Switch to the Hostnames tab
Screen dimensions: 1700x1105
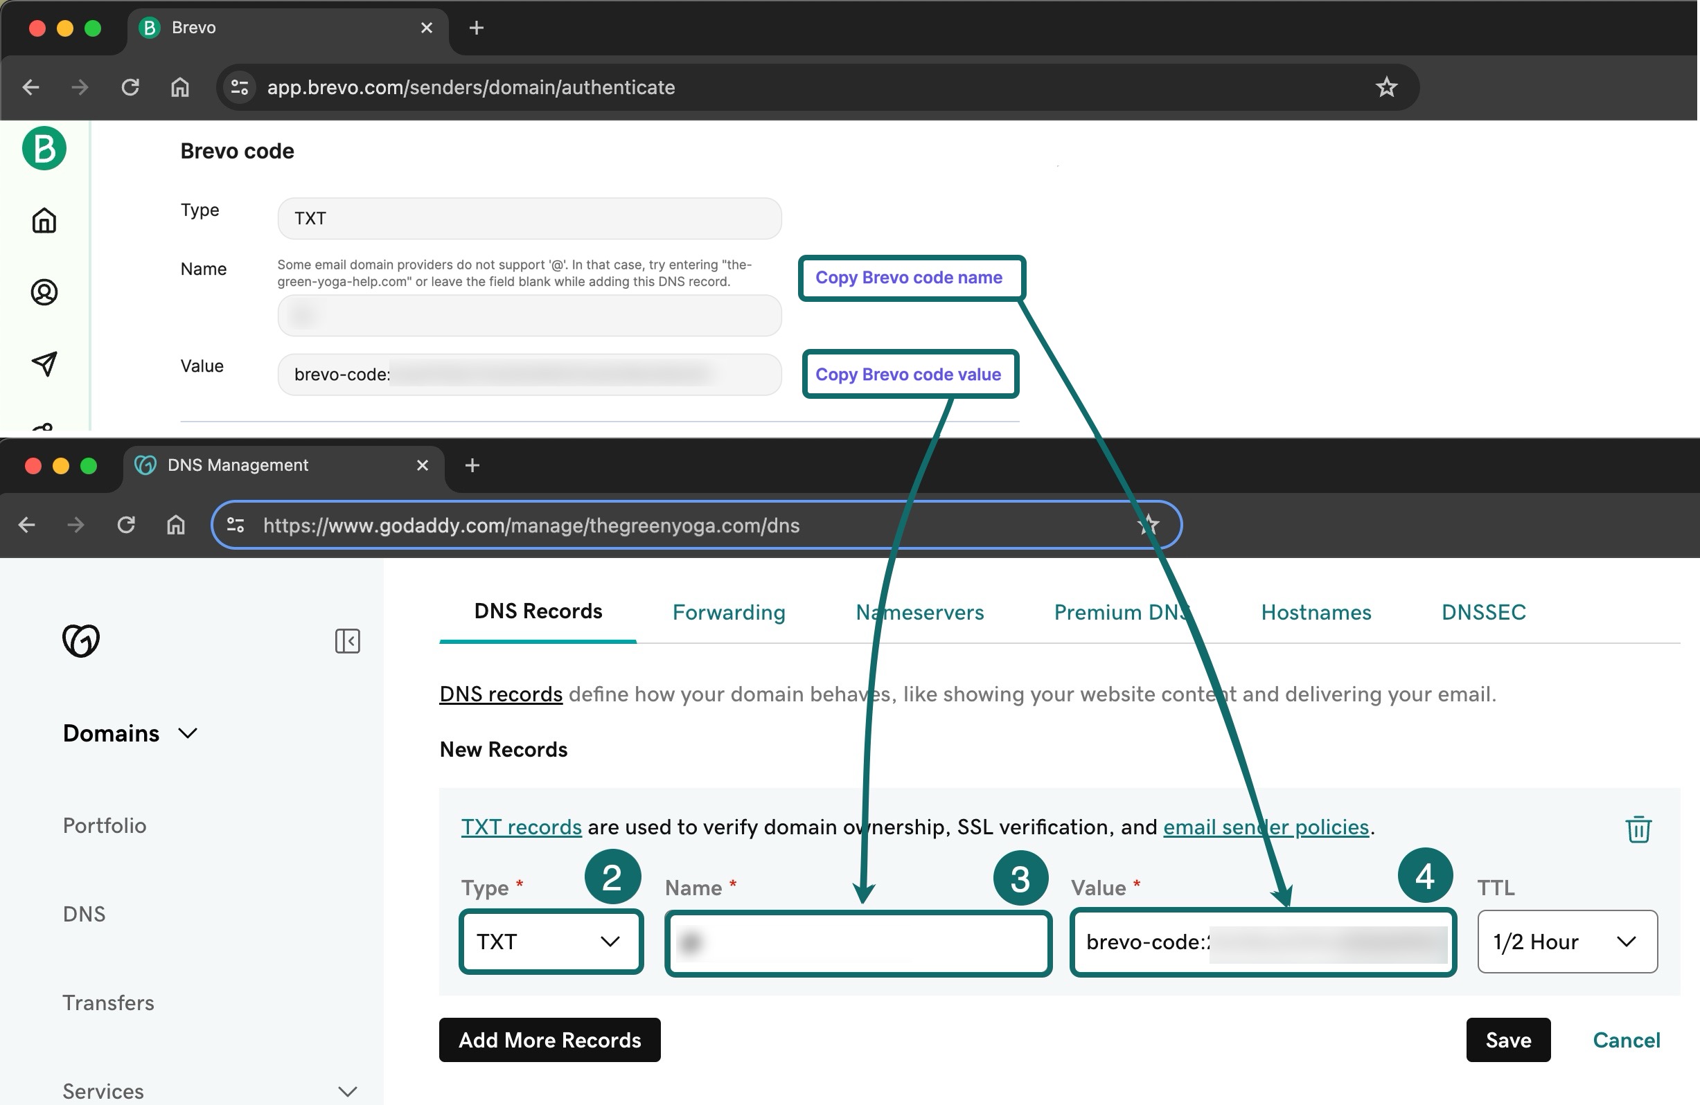[1316, 613]
